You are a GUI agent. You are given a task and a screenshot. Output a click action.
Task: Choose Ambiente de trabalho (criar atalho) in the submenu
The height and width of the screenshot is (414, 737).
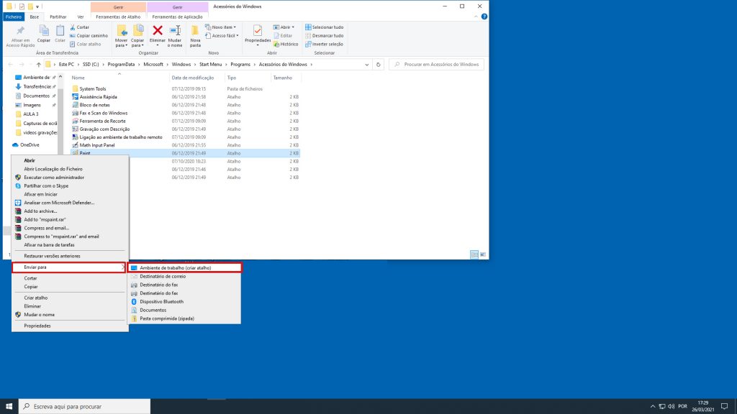click(185, 268)
